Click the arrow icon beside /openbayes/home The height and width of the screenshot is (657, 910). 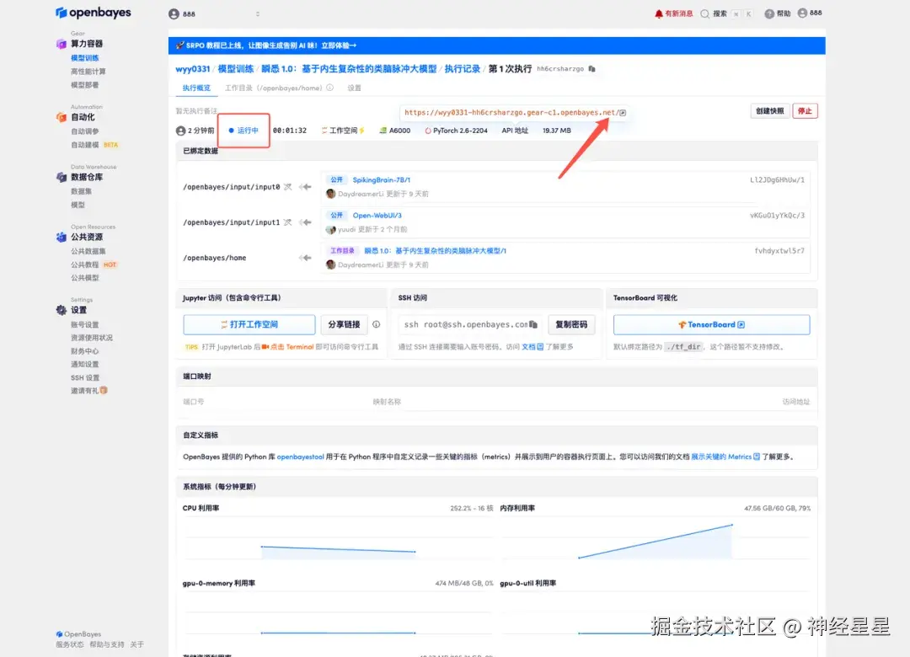tap(306, 258)
